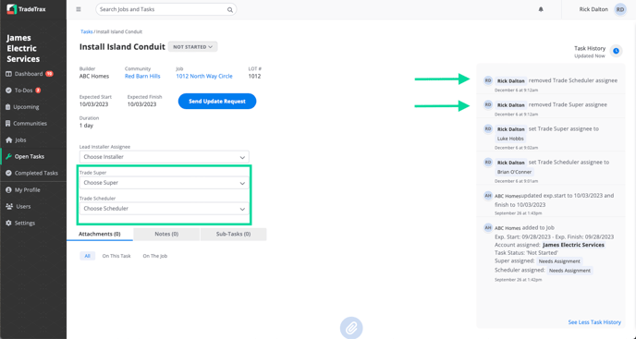Click the Jobs house icon
Screen dimensions: 636x339
pyautogui.click(x=9, y=139)
